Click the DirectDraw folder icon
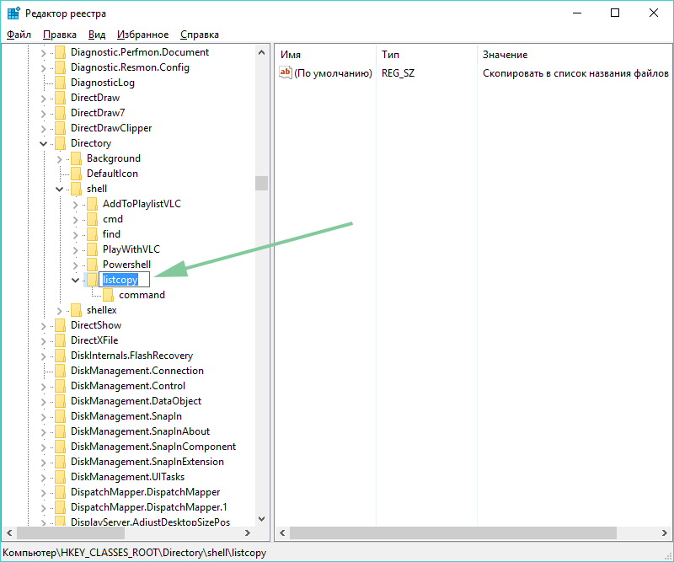 pyautogui.click(x=60, y=98)
